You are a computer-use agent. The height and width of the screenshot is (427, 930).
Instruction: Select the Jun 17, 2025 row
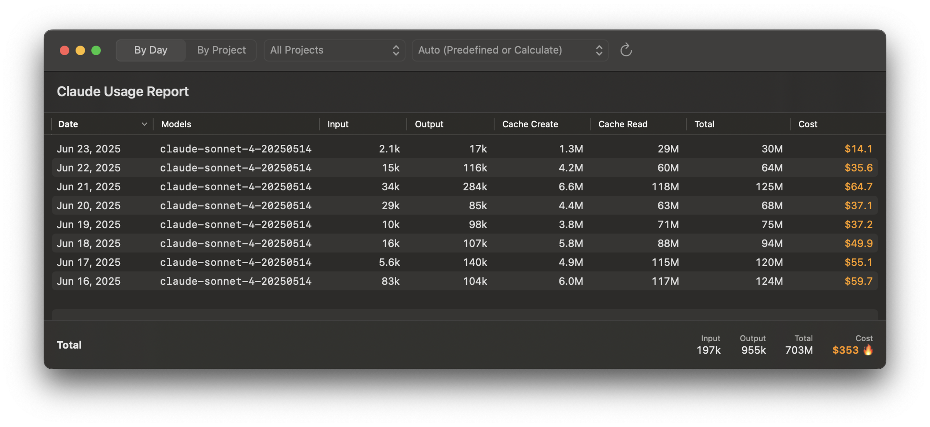point(464,262)
